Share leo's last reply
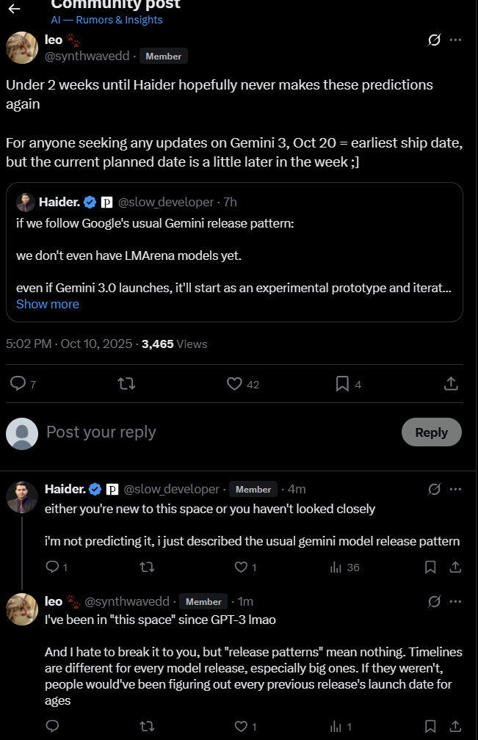This screenshot has width=478, height=740. (455, 726)
